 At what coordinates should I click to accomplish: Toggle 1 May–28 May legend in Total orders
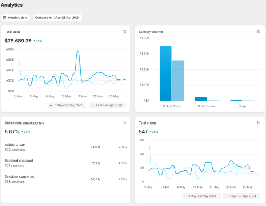click(201, 196)
